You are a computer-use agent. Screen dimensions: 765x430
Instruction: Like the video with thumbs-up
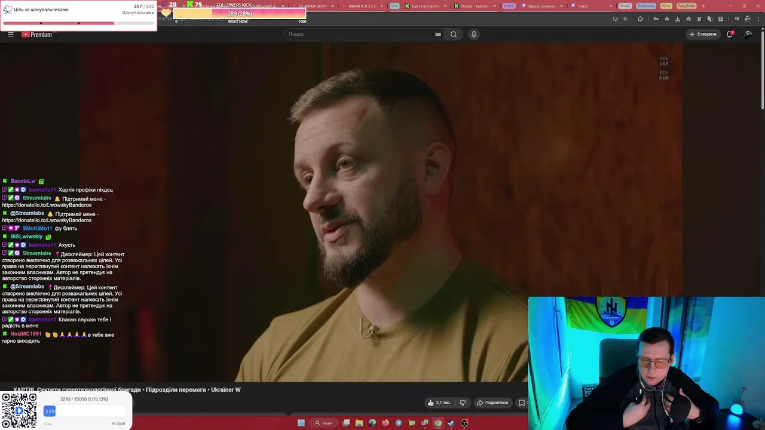[x=439, y=403]
